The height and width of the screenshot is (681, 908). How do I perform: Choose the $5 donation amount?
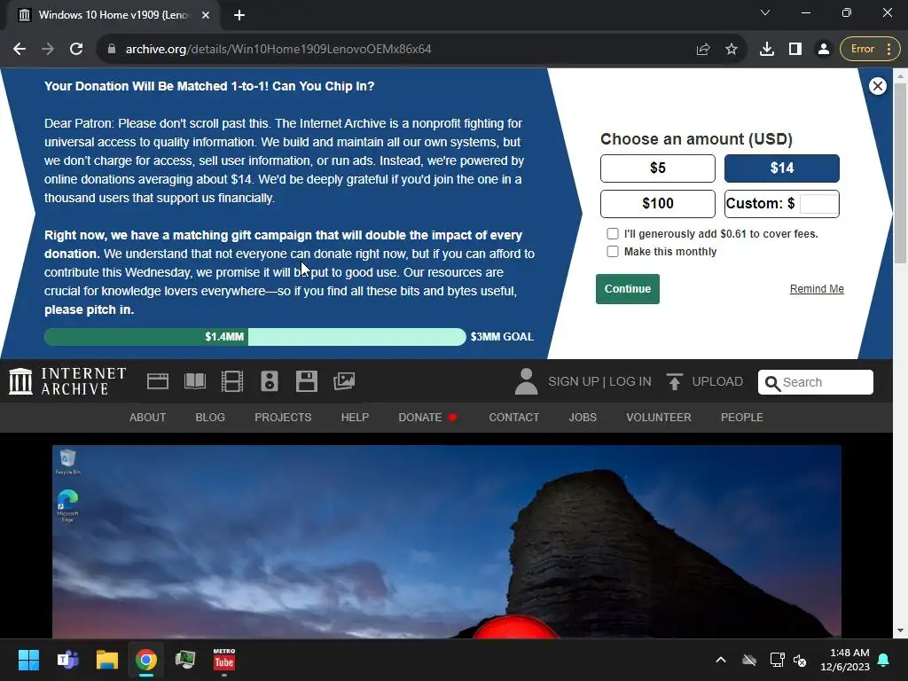tap(658, 168)
